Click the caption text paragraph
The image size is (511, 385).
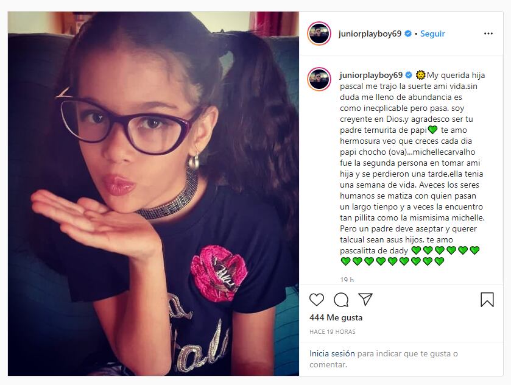pos(412,168)
